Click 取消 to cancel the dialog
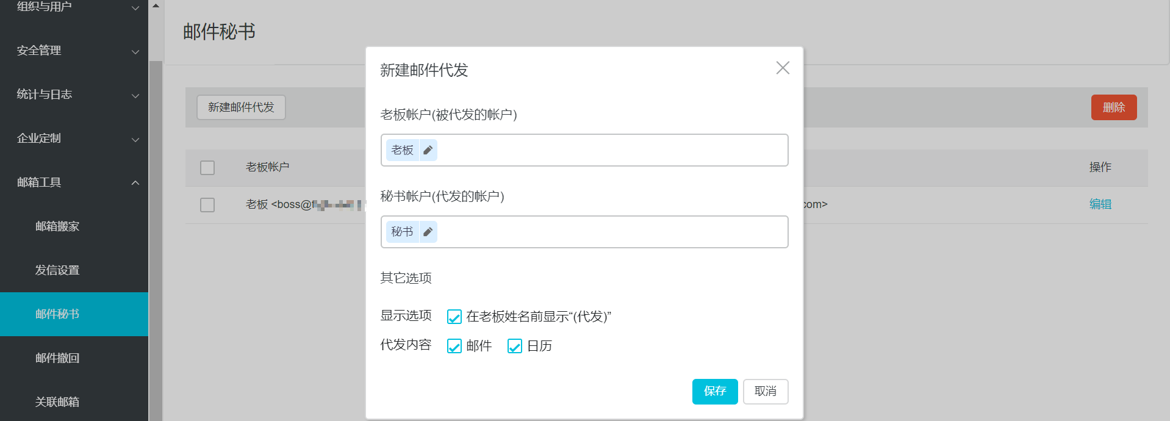1170x421 pixels. (765, 391)
